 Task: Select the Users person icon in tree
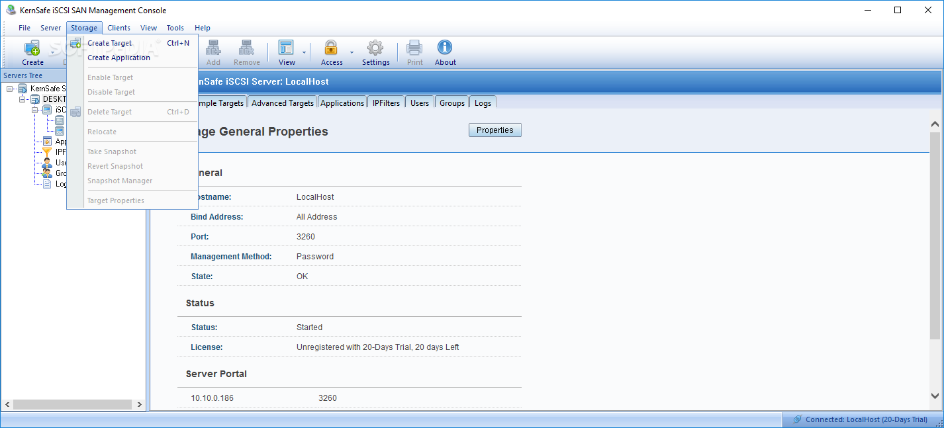(x=47, y=163)
